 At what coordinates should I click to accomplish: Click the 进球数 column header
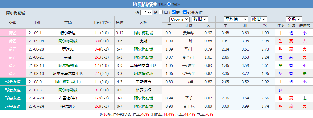click(304, 26)
